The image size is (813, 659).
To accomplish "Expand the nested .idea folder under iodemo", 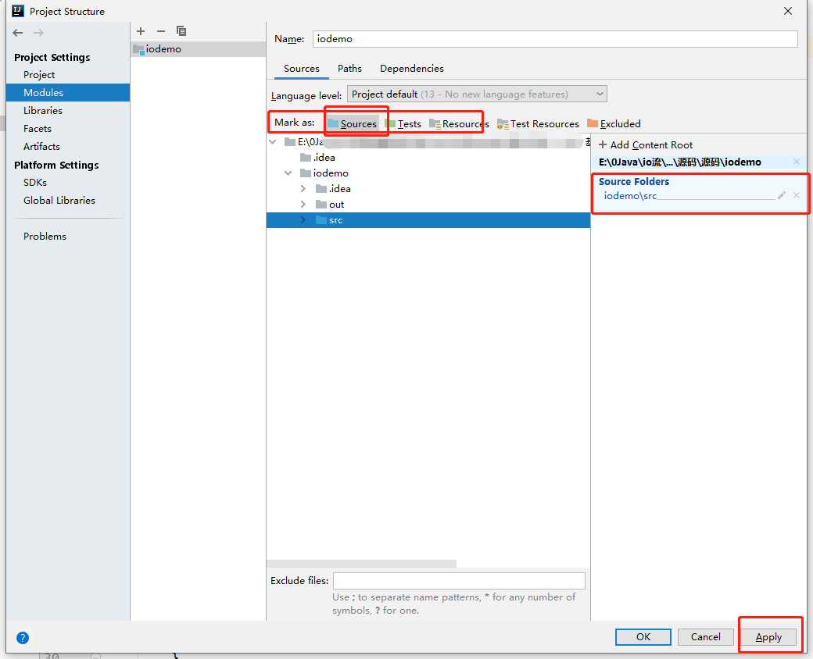I will (303, 189).
